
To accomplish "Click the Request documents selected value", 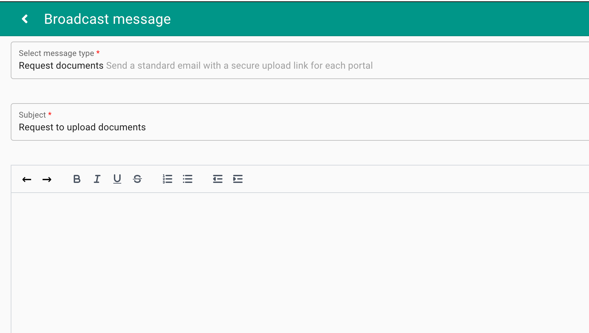I will tap(61, 66).
